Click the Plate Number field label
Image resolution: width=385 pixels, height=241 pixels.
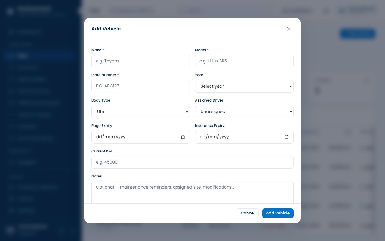pyautogui.click(x=104, y=75)
